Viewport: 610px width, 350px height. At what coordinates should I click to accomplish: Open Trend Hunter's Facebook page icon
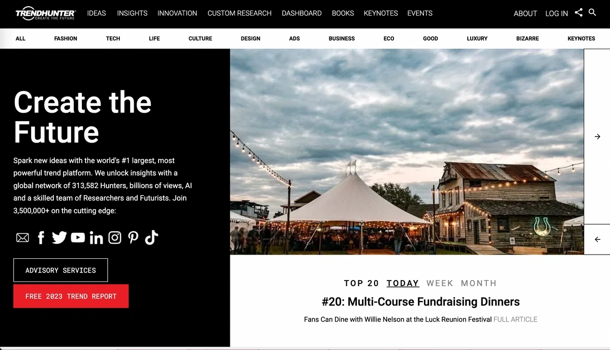pyautogui.click(x=41, y=237)
